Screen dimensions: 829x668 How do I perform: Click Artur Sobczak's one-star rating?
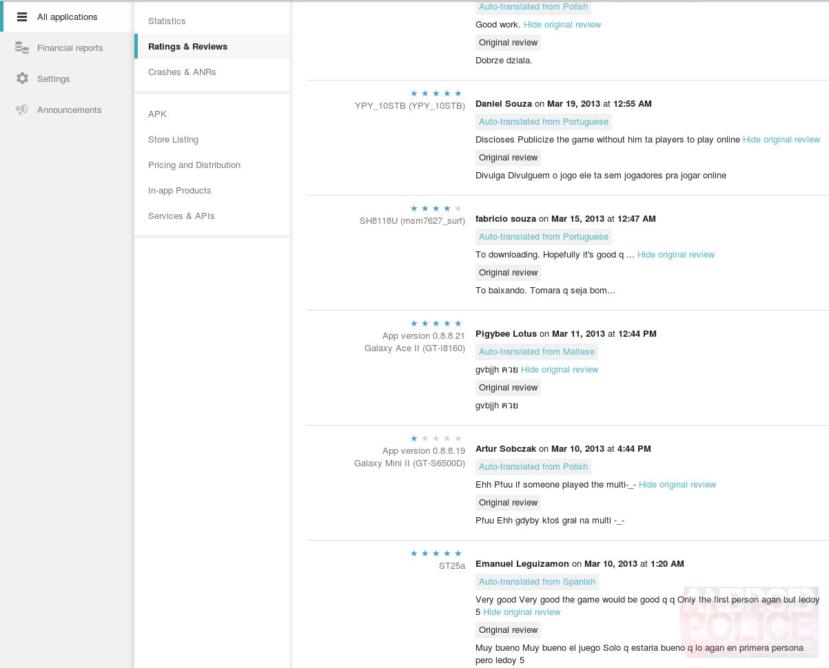point(436,438)
